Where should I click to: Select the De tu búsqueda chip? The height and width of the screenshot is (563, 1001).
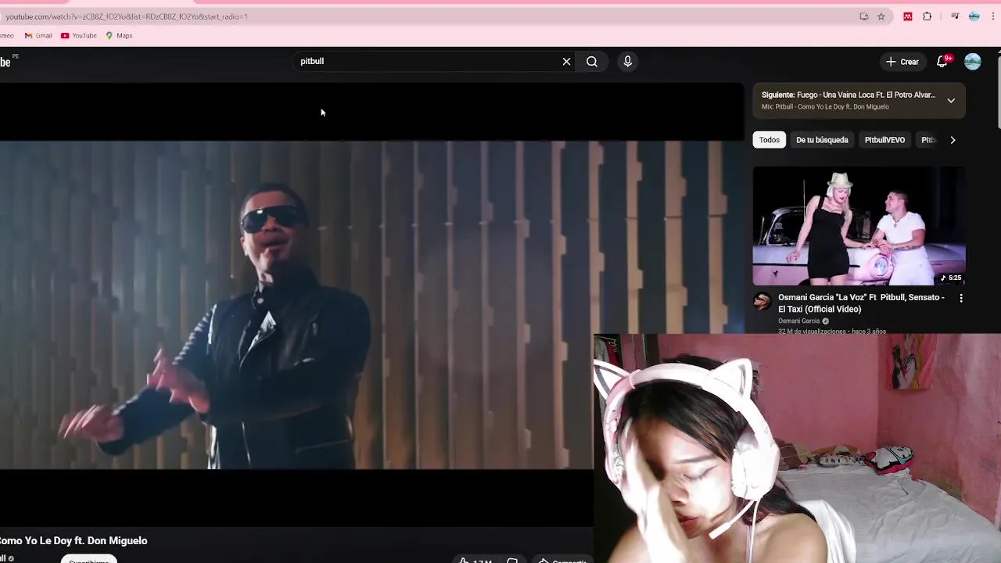tap(822, 140)
